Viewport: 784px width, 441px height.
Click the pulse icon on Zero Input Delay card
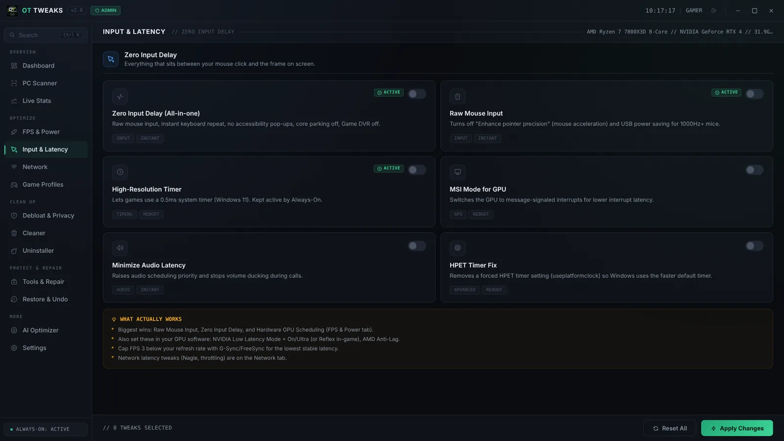tap(120, 97)
